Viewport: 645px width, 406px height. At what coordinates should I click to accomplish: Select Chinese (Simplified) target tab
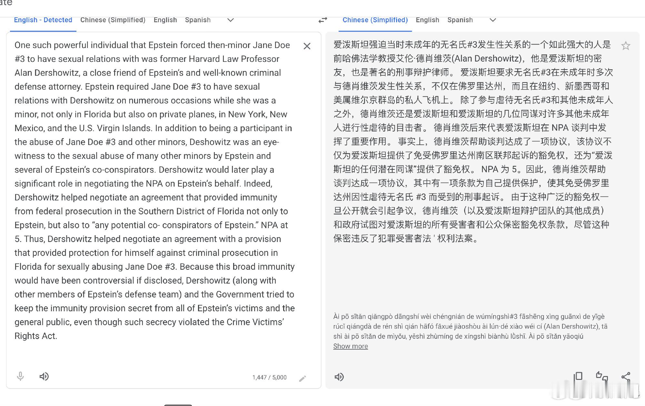tap(375, 20)
